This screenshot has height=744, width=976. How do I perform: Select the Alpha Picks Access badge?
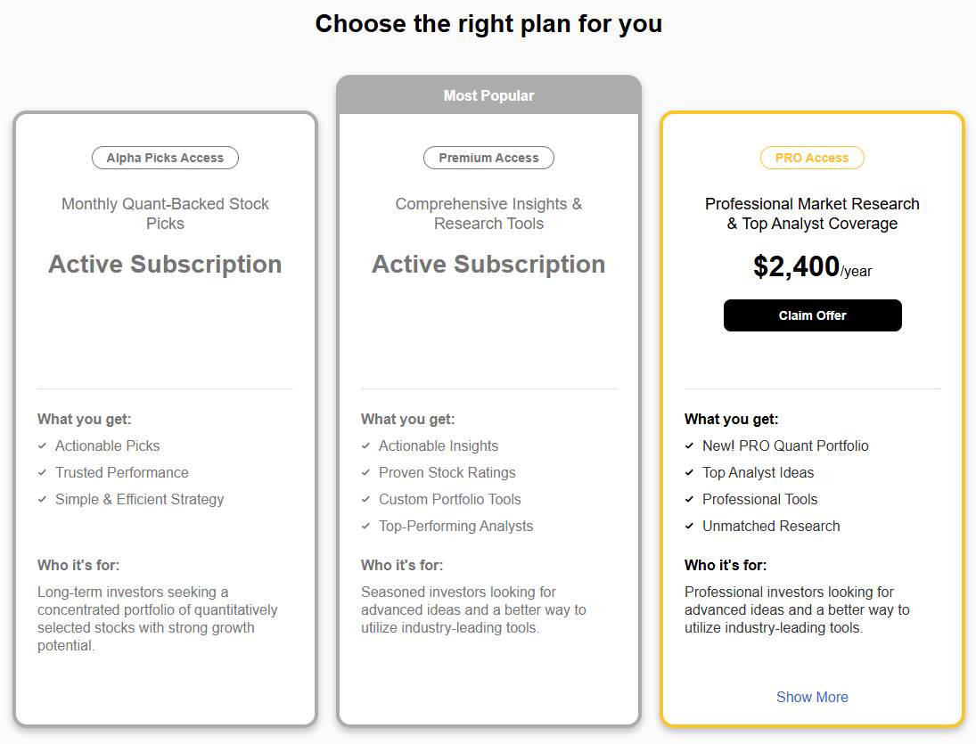165,158
